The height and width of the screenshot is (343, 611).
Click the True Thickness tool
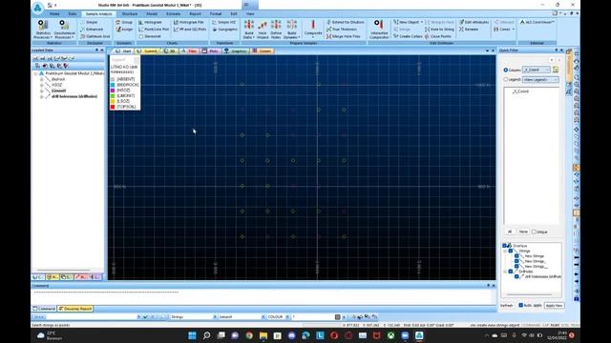tap(342, 30)
